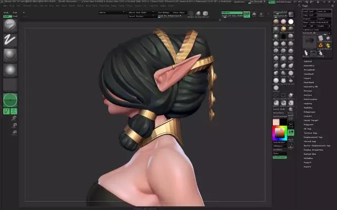Open the freehand stroke type selector
Viewport: 337px width, 210px height.
pos(10,40)
